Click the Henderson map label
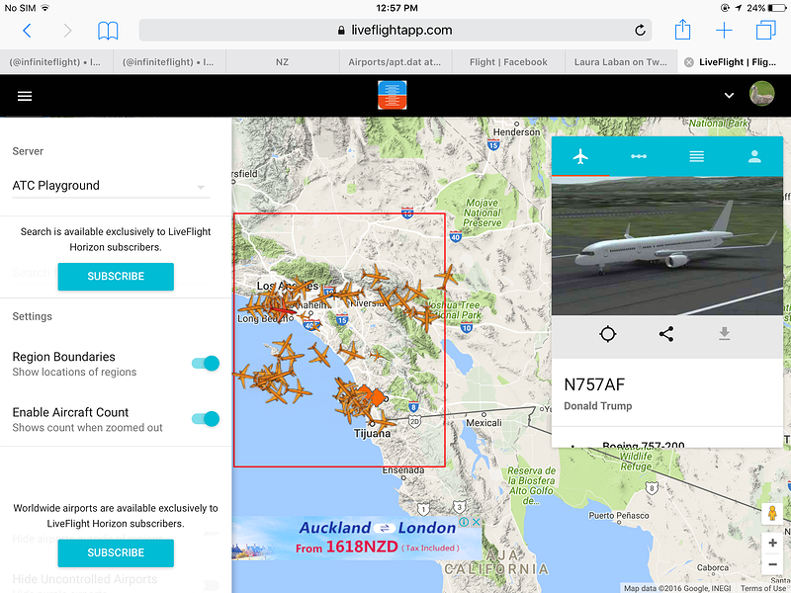 (516, 132)
